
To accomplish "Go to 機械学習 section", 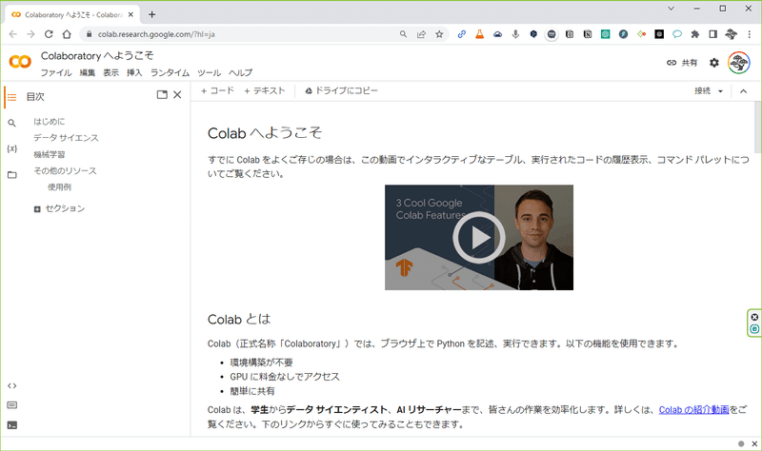I will [50, 154].
